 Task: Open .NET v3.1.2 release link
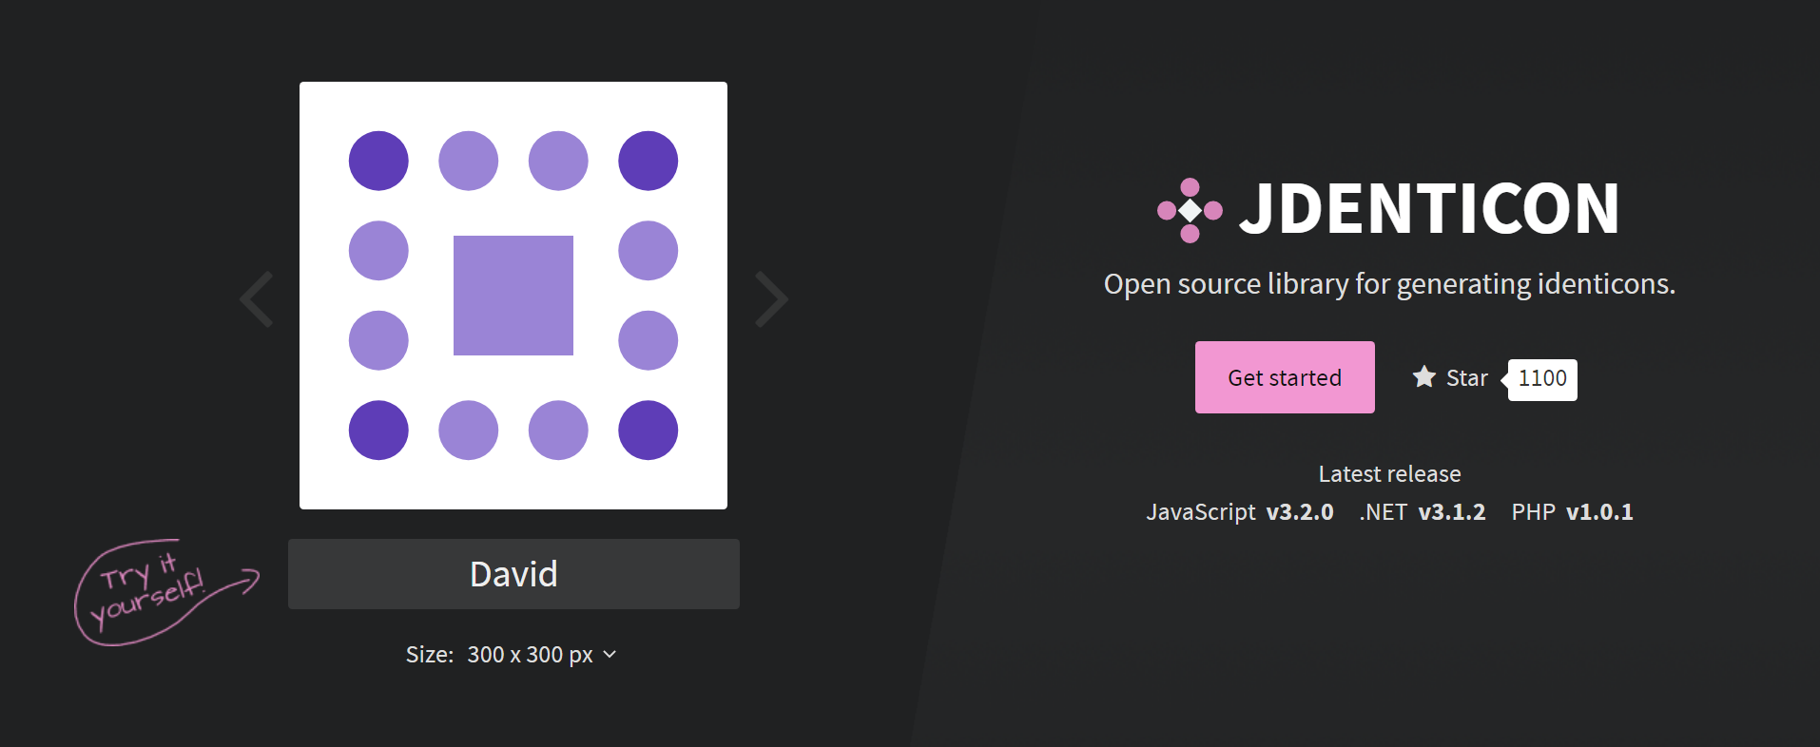click(x=1422, y=512)
